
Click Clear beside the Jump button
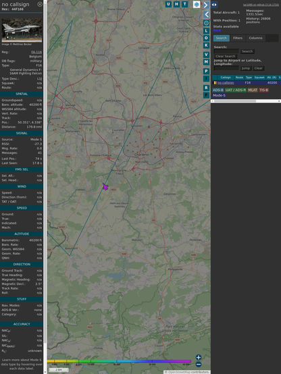click(x=258, y=68)
